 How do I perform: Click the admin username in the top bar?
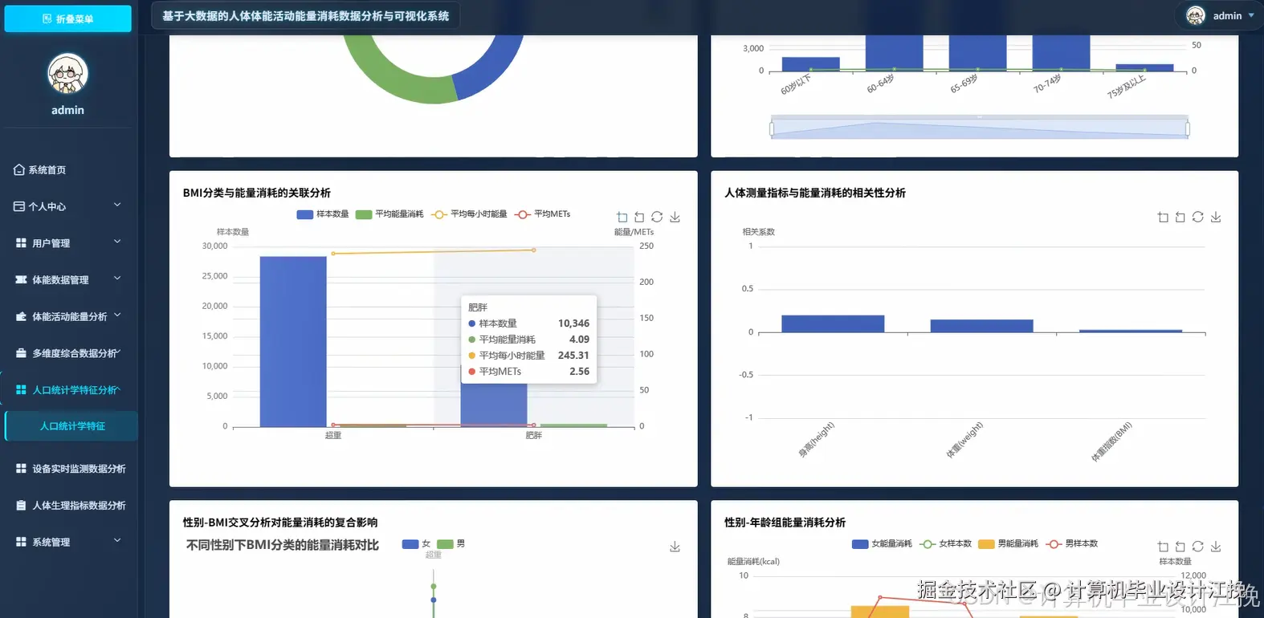tap(1227, 16)
